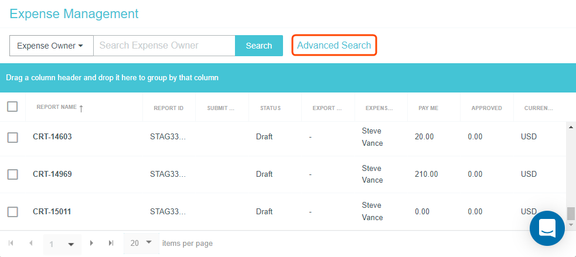
Task: Toggle the select-all header checkbox
Action: pos(12,107)
